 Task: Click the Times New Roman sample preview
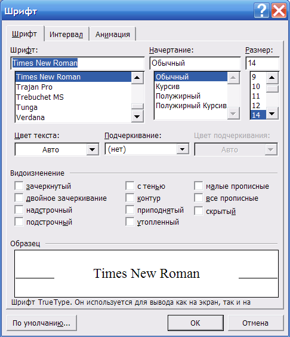[146, 274]
